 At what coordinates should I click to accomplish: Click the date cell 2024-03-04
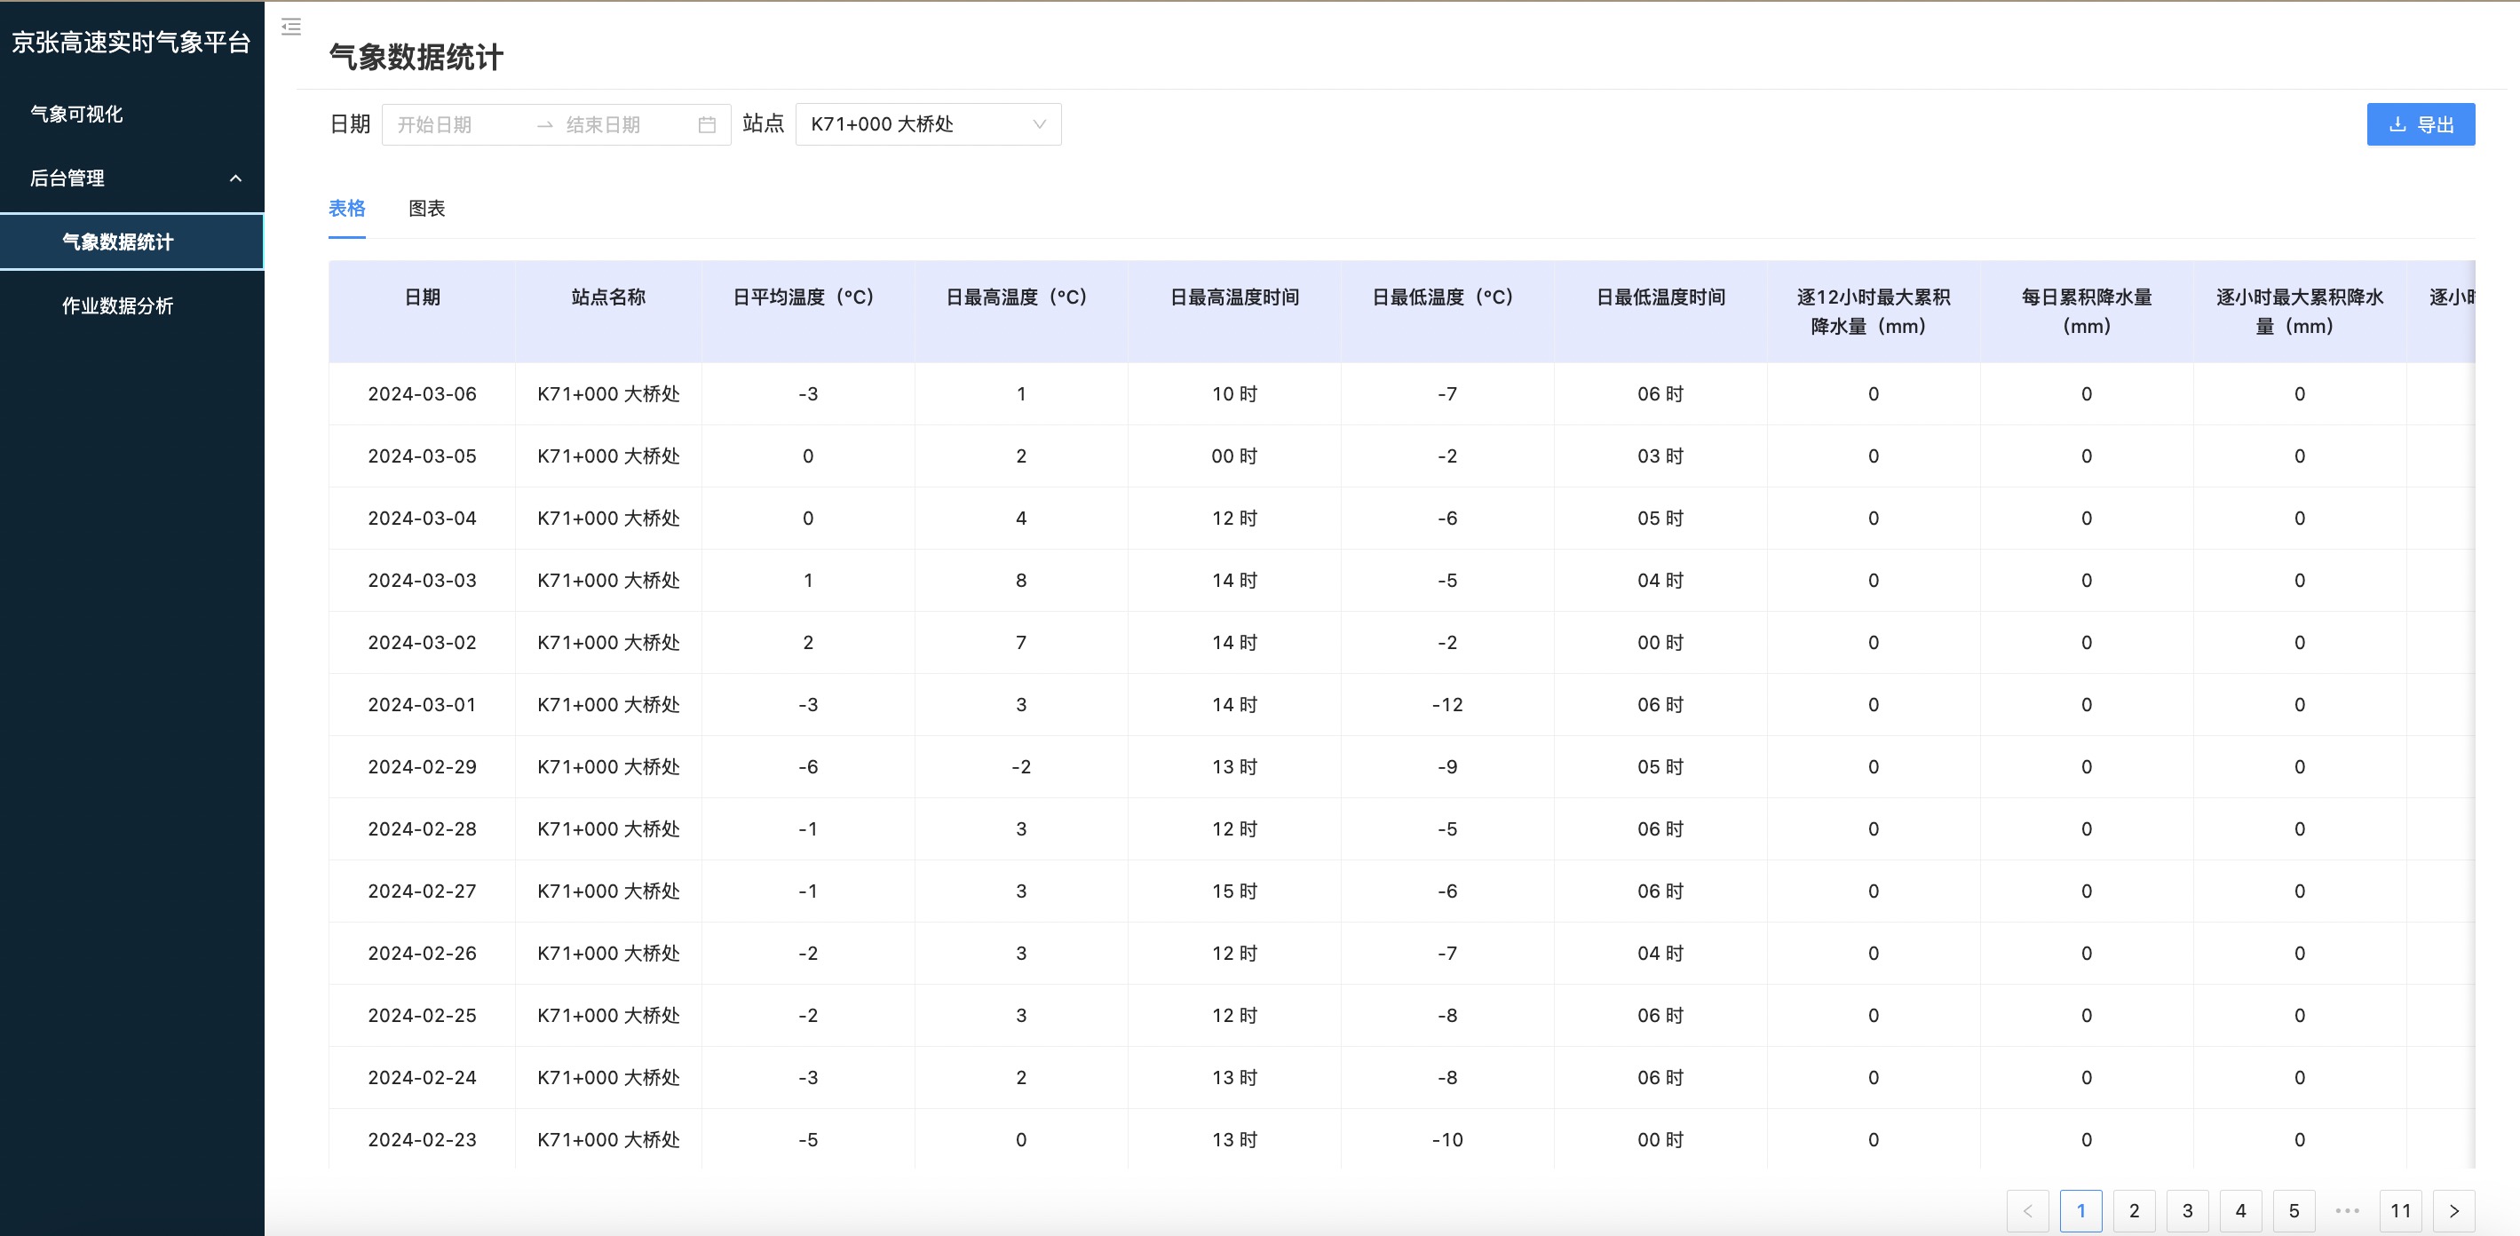(x=422, y=518)
